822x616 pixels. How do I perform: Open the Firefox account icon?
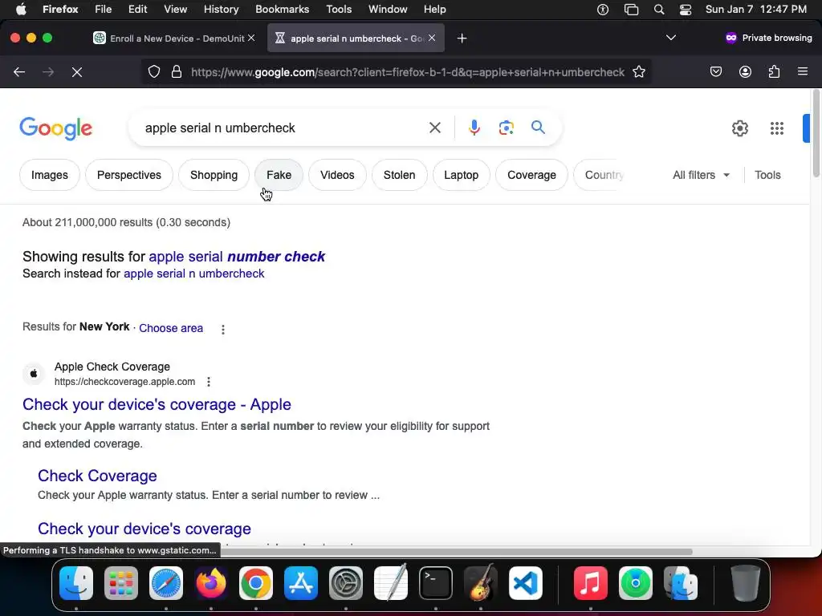click(x=745, y=71)
